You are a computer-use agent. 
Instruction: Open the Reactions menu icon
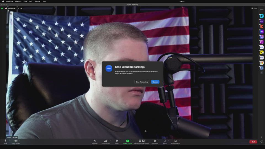155,141
